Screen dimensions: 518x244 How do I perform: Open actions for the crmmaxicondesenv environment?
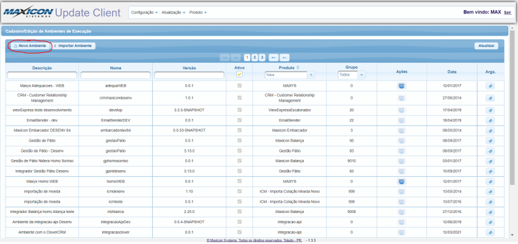click(x=401, y=98)
